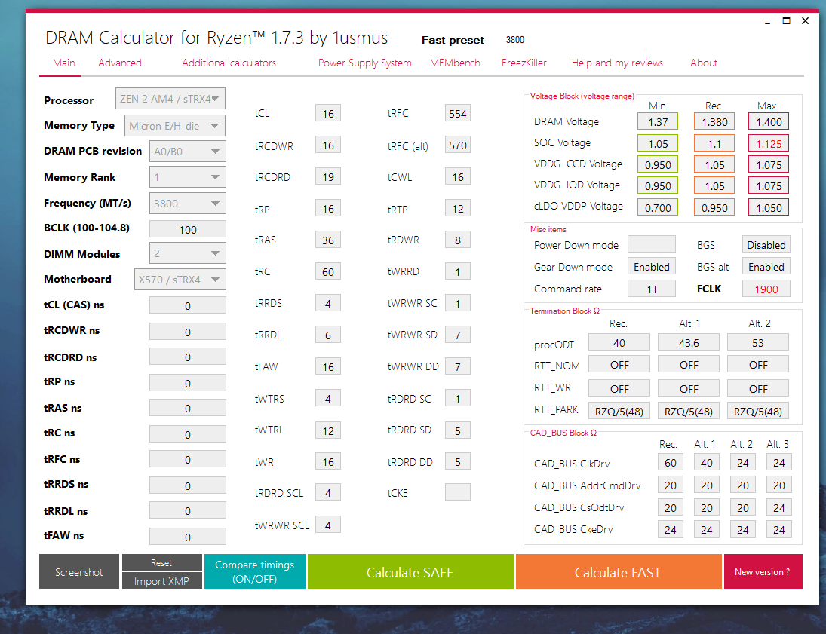
Task: Click the tRCDRD ns input field
Action: pyautogui.click(x=188, y=357)
